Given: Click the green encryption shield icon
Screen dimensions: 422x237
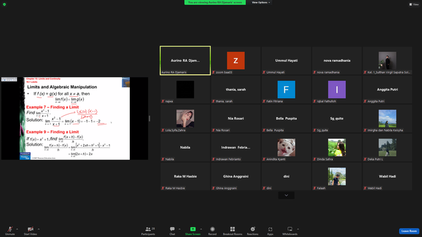Looking at the screenshot, I should point(5,5).
